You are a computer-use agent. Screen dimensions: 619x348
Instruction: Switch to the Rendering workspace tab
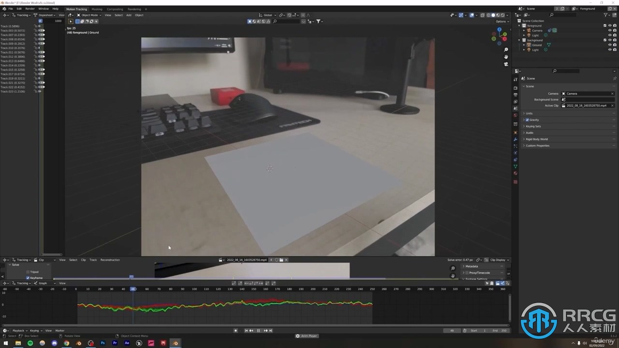point(134,9)
